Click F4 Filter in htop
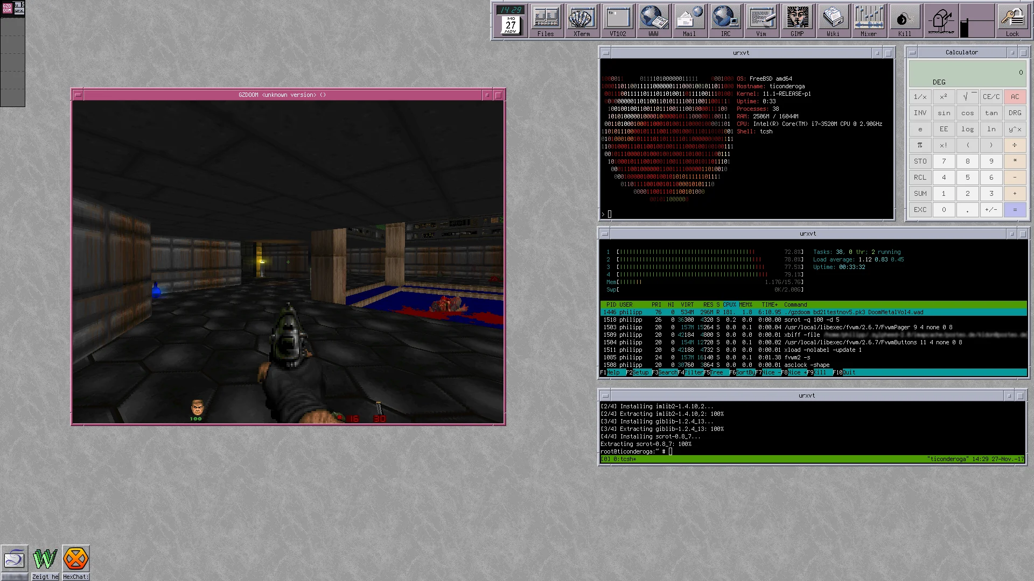Viewport: 1034px width, 581px height. coord(690,372)
